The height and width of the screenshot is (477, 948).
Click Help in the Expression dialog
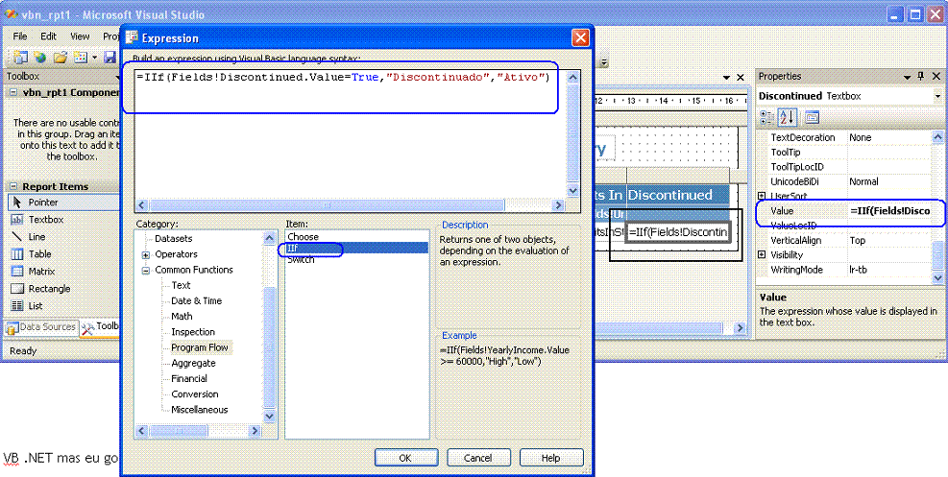pyautogui.click(x=550, y=458)
